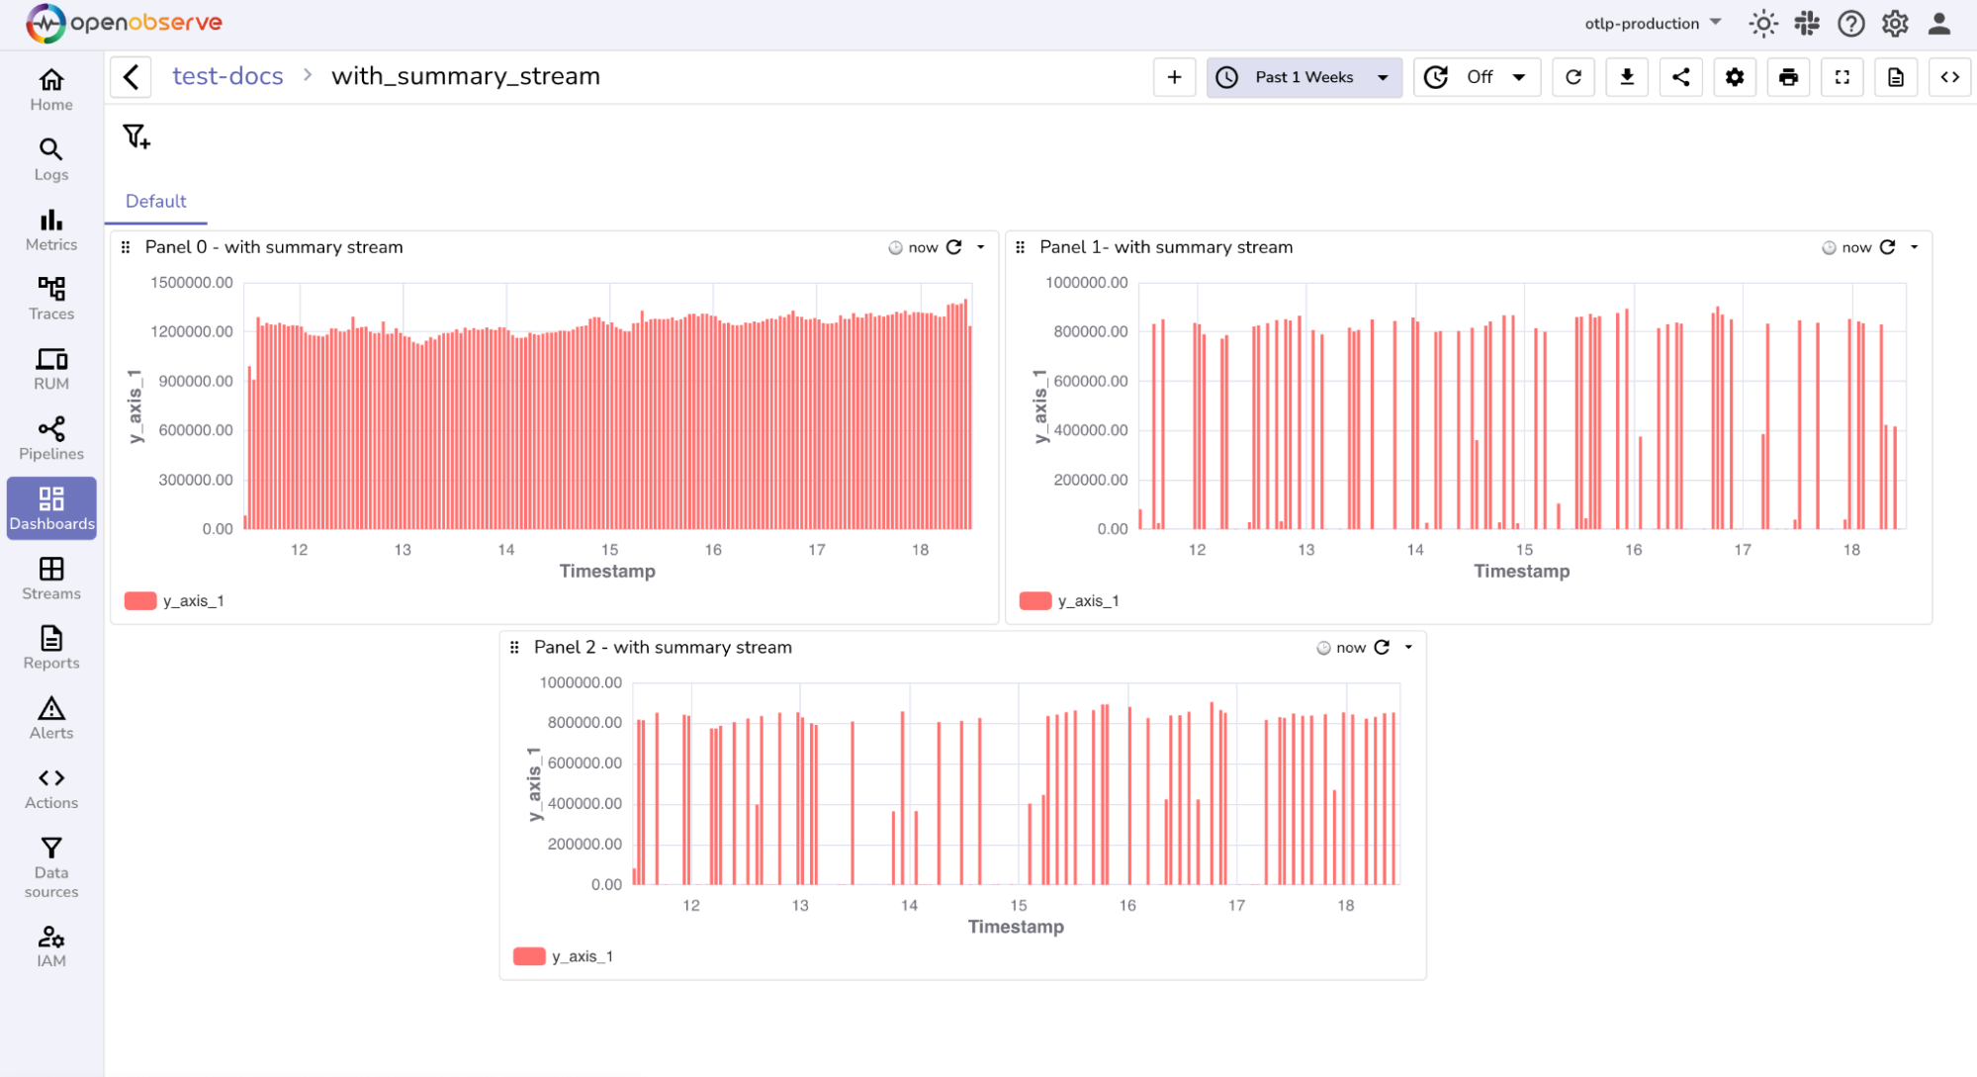Toggle light/dark theme with the sun icon
Screen dimensions: 1977x1077
[1762, 22]
